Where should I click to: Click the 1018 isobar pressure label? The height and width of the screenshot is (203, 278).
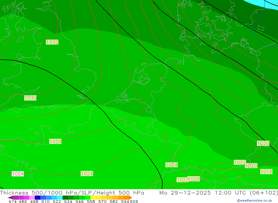(x=266, y=171)
